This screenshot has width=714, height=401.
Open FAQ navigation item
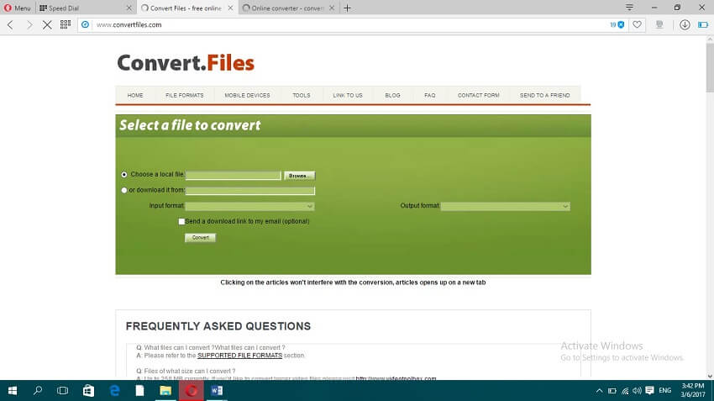pyautogui.click(x=430, y=95)
